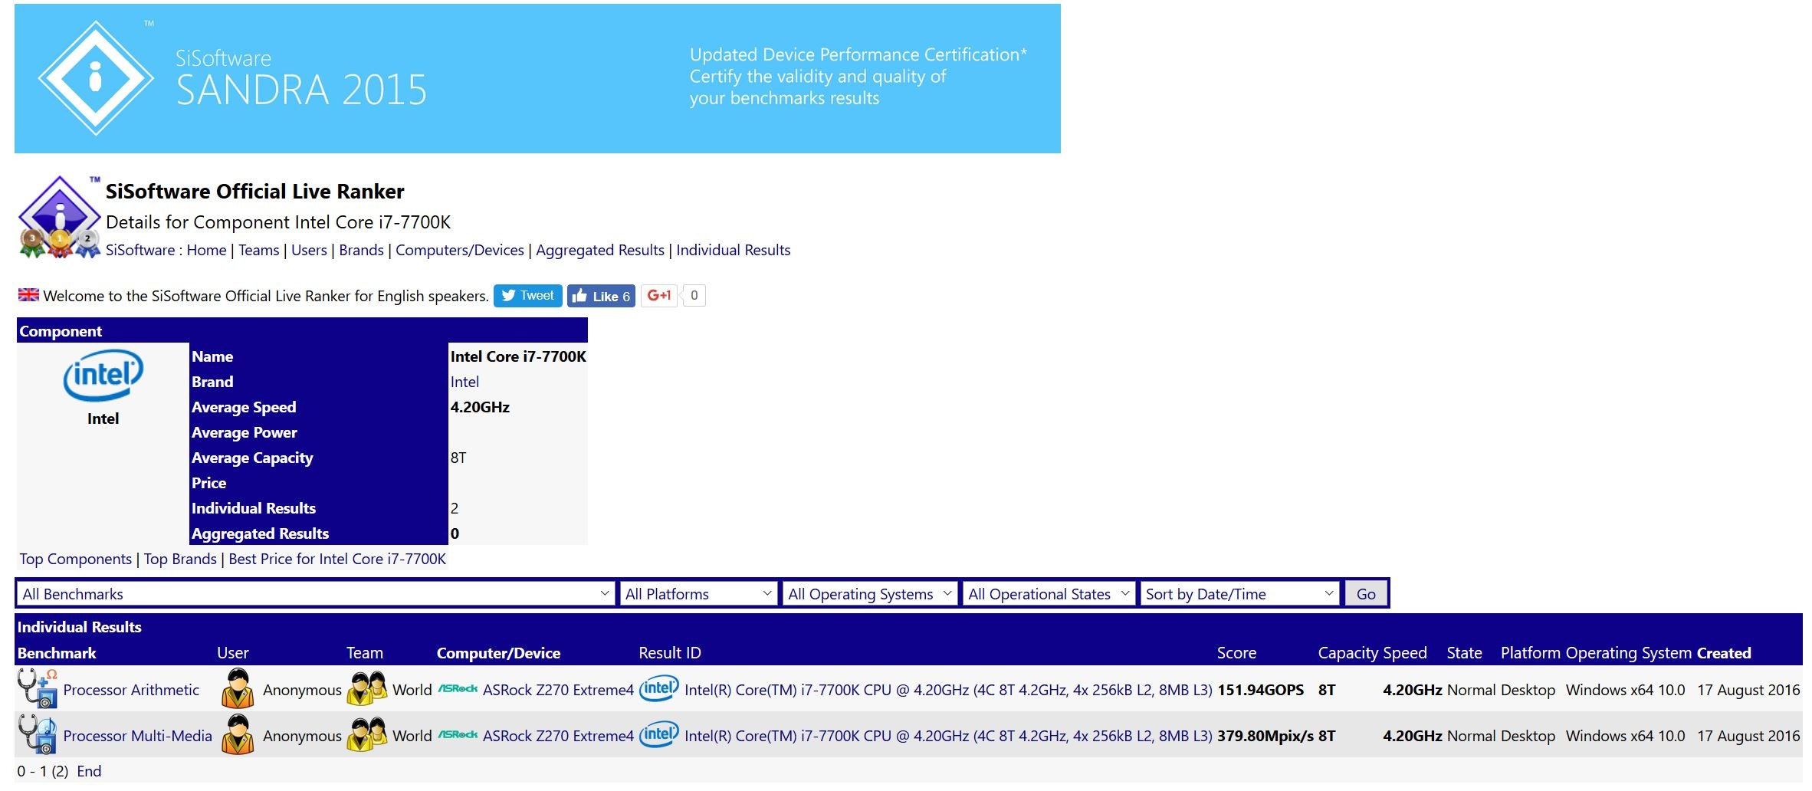Click the World team icon
Screen dimensions: 1812x791
click(366, 689)
